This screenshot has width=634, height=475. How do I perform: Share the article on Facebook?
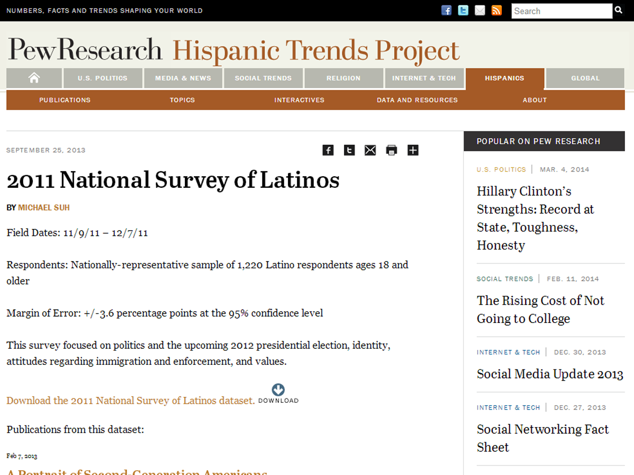(x=328, y=150)
